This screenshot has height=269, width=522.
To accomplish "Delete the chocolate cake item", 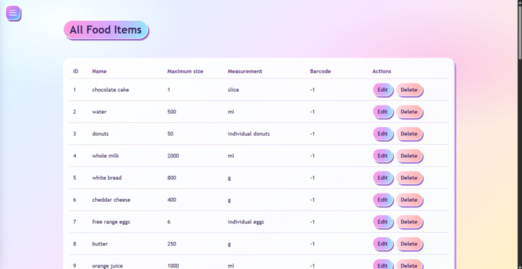I will [x=409, y=90].
